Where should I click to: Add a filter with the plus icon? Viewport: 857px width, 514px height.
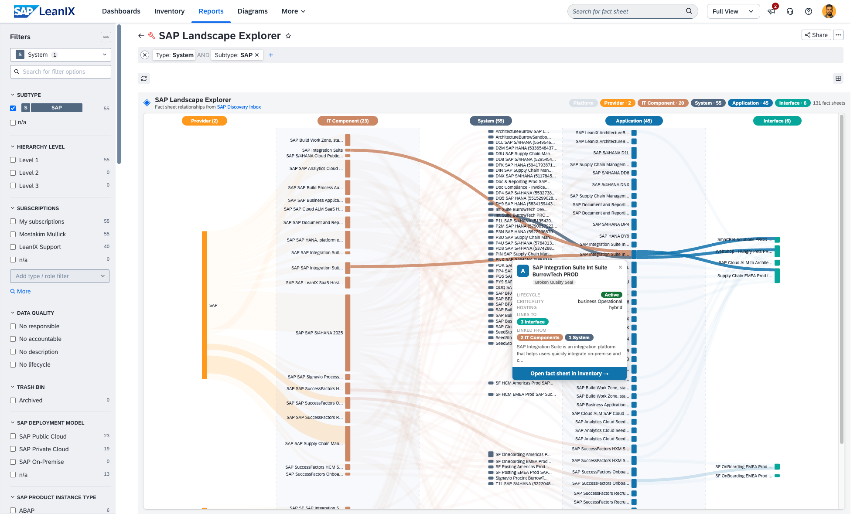pos(271,55)
